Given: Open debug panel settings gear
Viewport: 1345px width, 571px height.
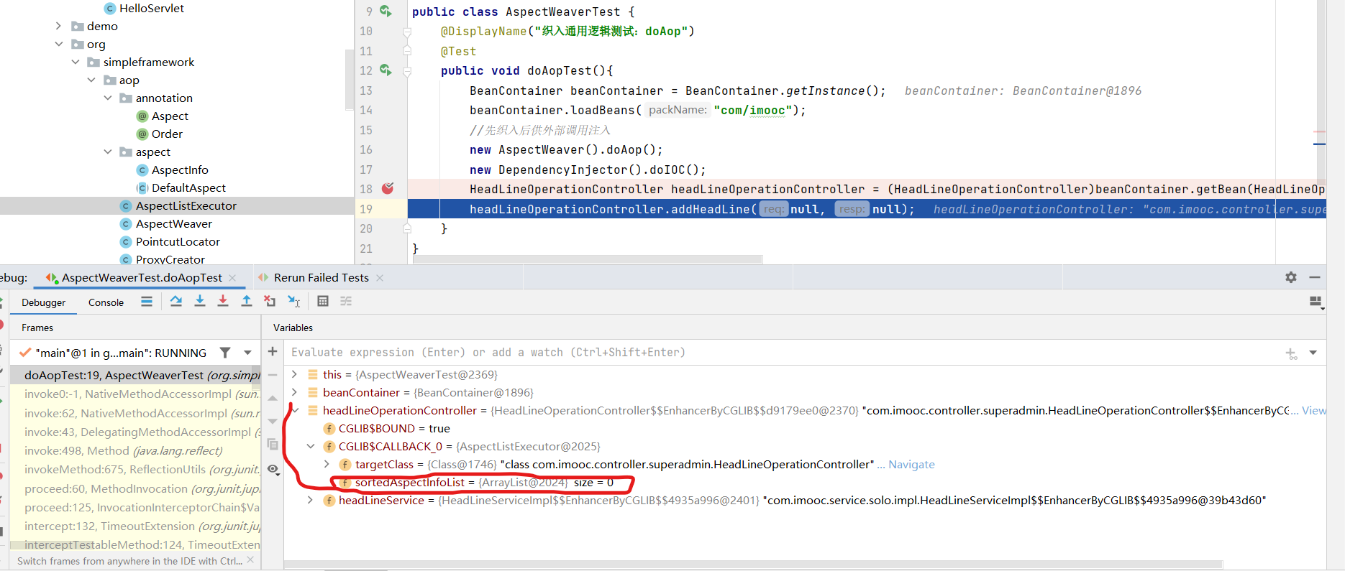Looking at the screenshot, I should 1291,277.
